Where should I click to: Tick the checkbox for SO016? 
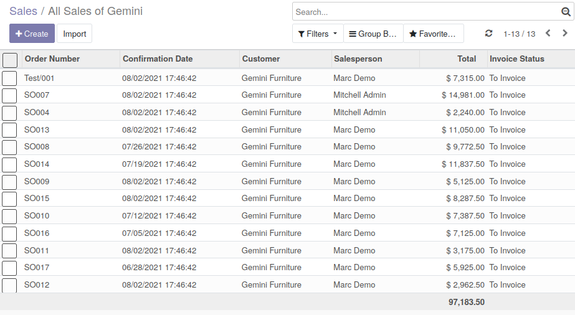(x=9, y=233)
